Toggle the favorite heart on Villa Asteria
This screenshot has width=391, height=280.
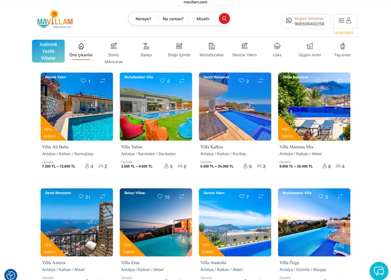click(81, 197)
